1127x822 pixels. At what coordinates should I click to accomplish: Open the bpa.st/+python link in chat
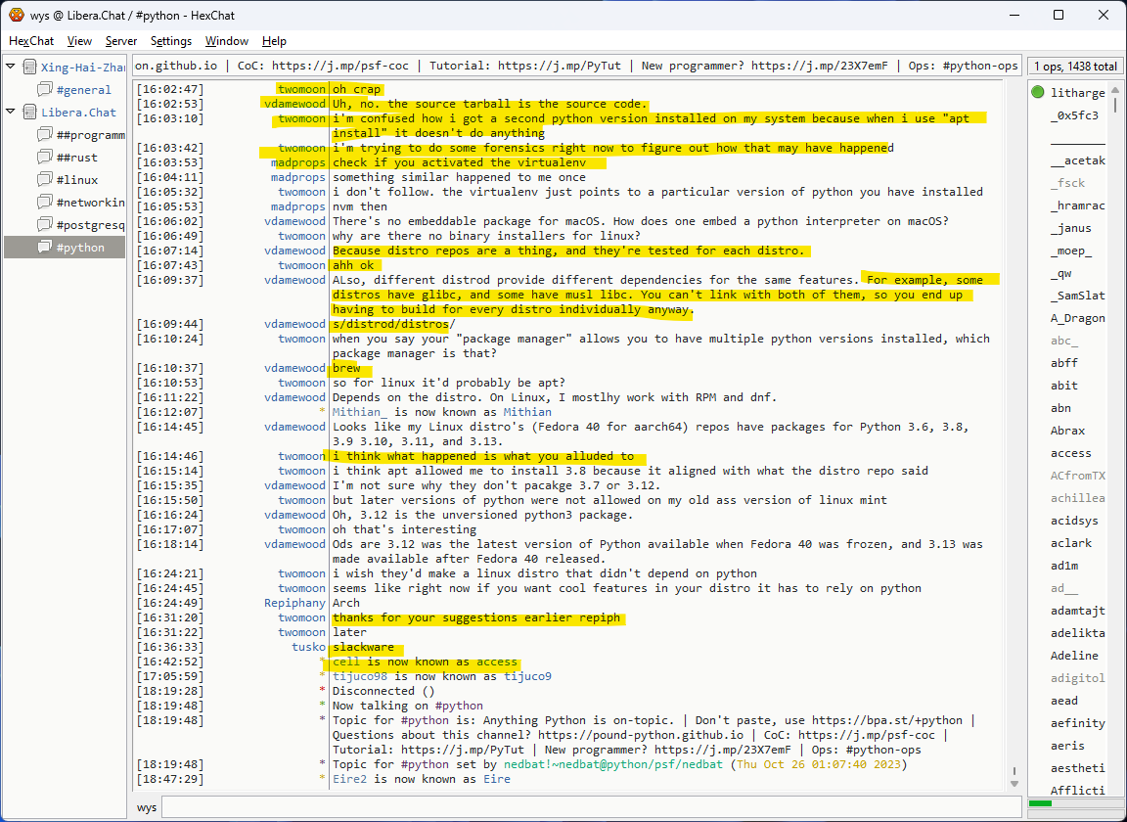point(882,721)
